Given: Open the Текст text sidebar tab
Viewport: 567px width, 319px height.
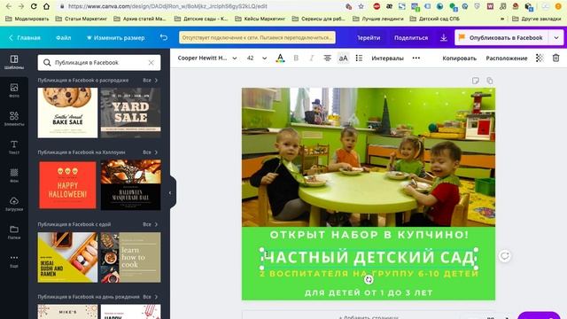Looking at the screenshot, I should click(x=14, y=147).
